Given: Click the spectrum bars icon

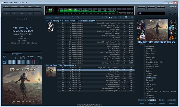Looking at the screenshot, I should click(115, 17).
